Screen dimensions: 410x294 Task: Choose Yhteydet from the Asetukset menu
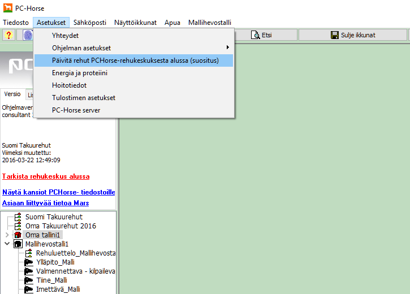[x=133, y=36]
